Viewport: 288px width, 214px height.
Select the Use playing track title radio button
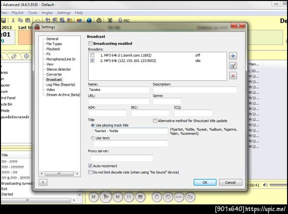[x=93, y=126]
